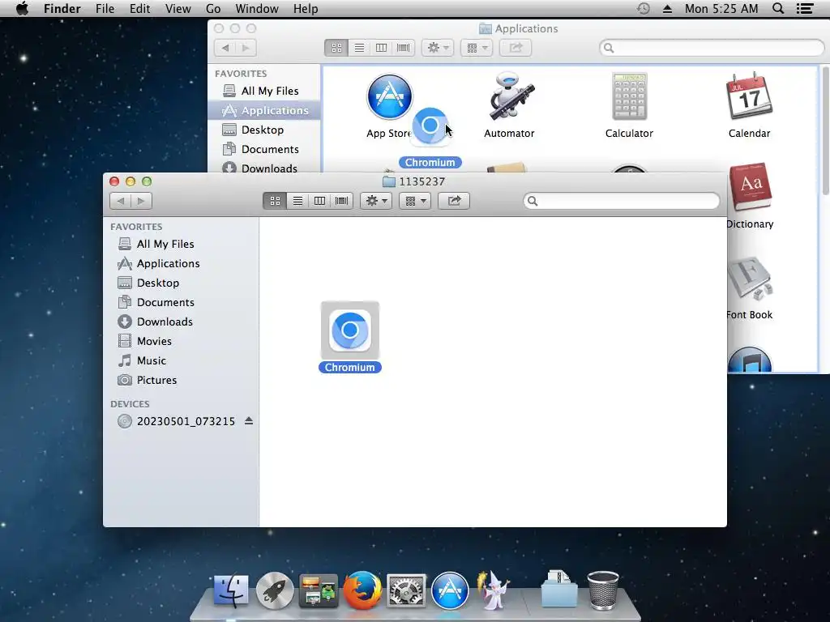This screenshot has height=622, width=830.
Task: Open System Preferences from the Dock
Action: coord(406,590)
